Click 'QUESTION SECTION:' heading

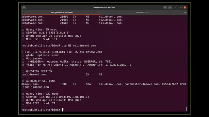click(38, 71)
